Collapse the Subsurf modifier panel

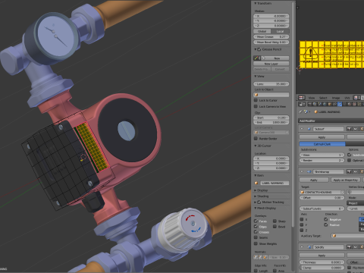302,129
